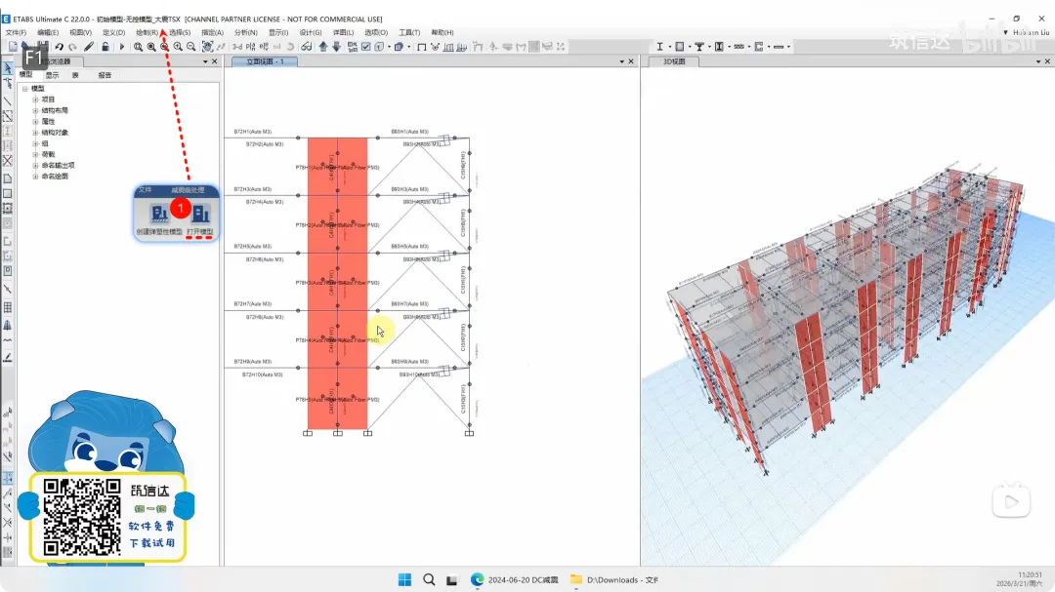Undo the last action

60,47
